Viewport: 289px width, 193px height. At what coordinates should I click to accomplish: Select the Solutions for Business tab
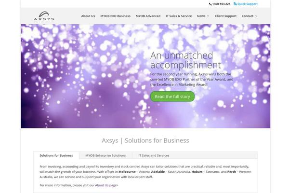(56, 155)
